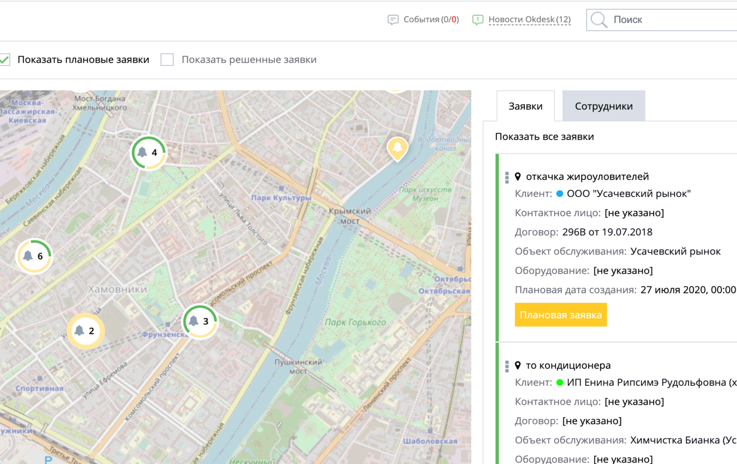Click the single yellow bell map pin
737x464 pixels.
(397, 148)
